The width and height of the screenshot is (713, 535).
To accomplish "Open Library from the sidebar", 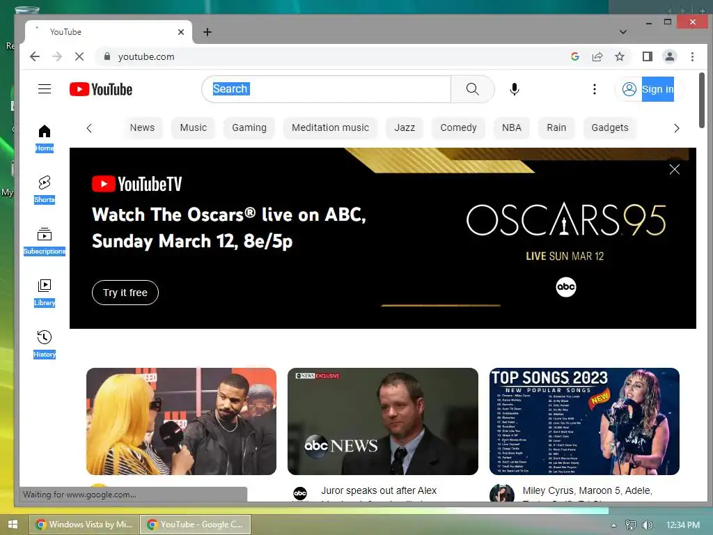I will 45,293.
